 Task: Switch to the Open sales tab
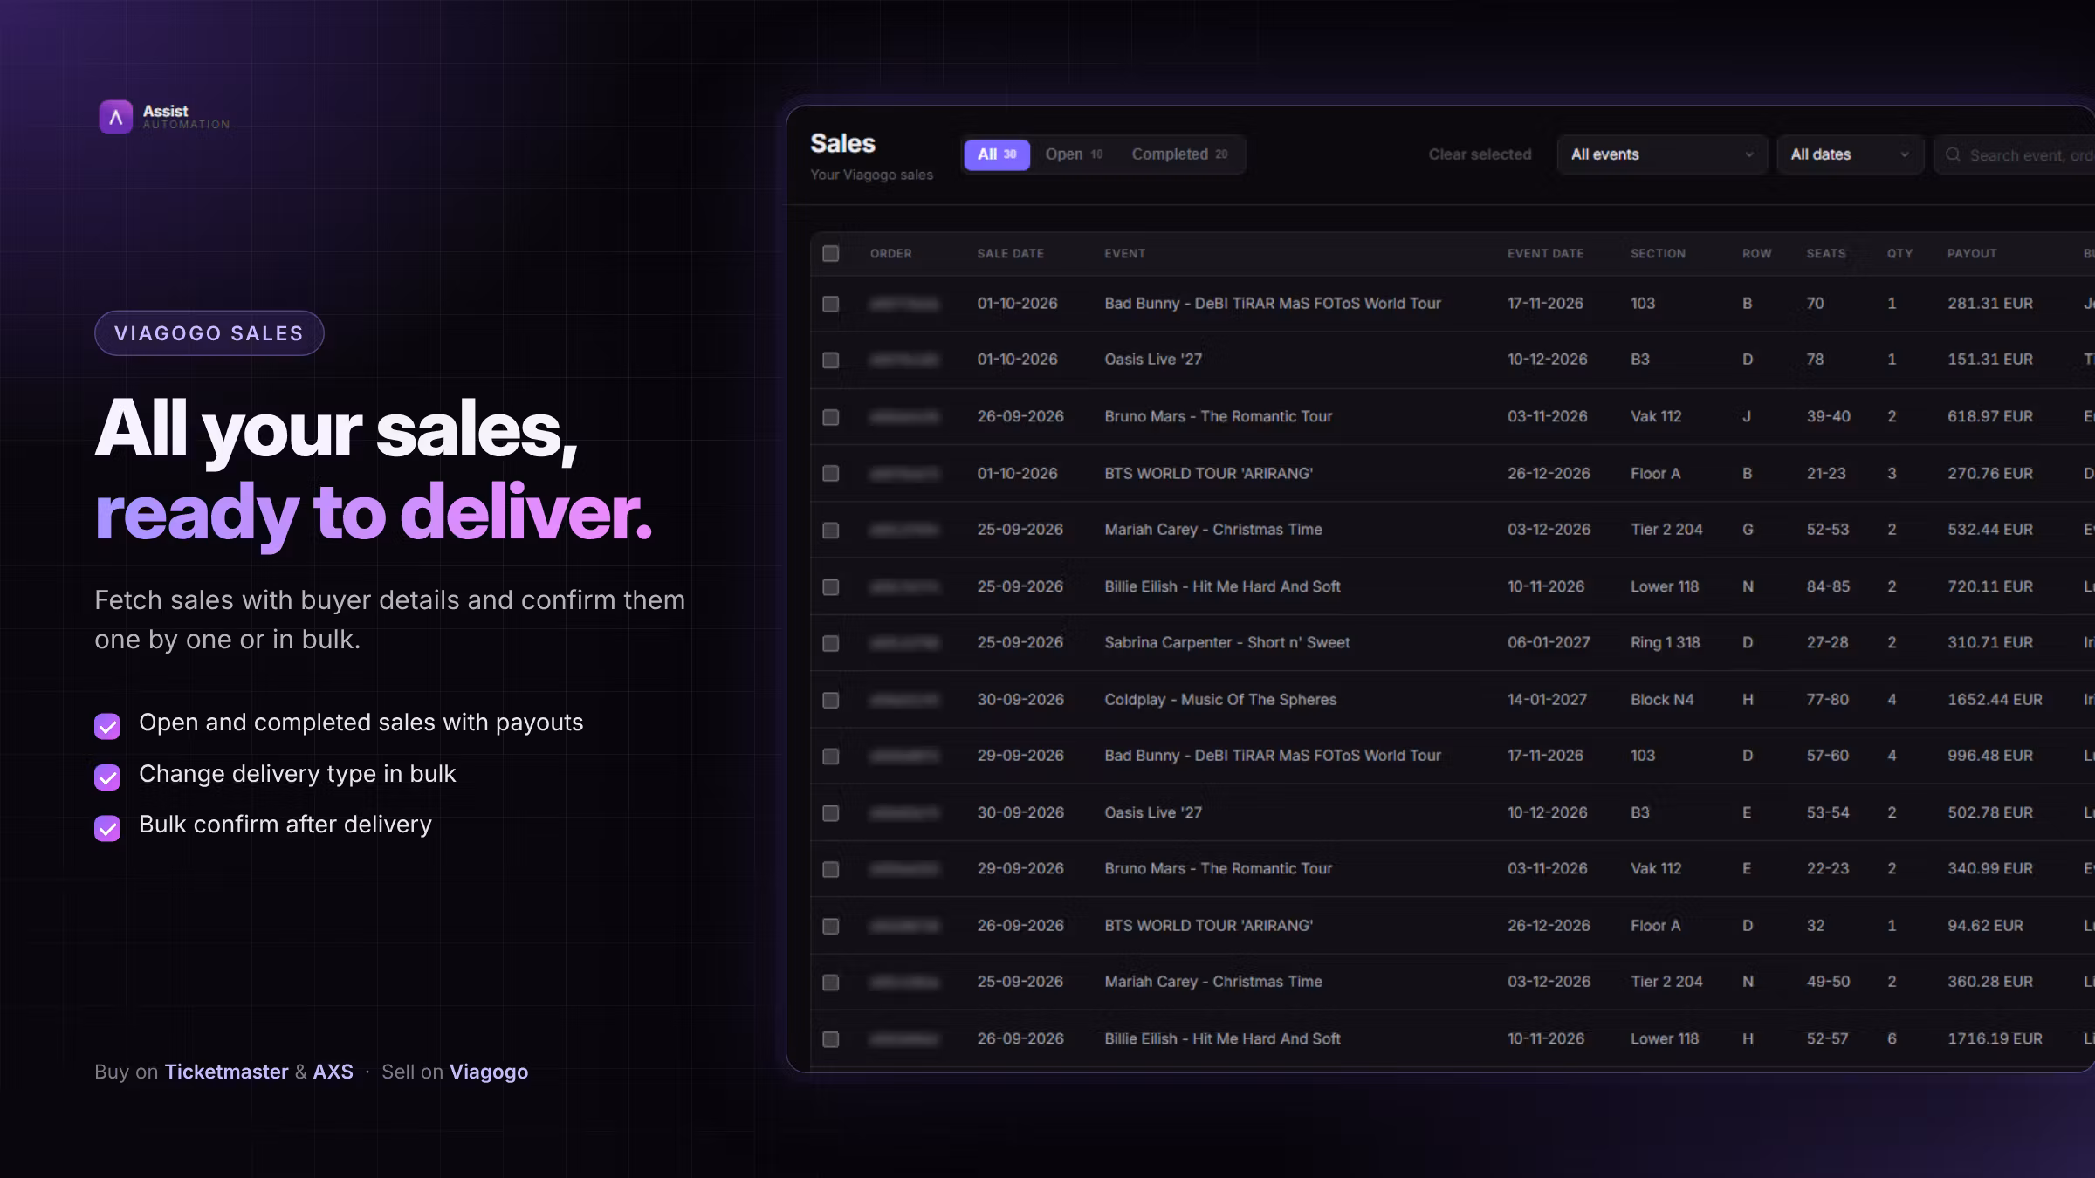(x=1074, y=154)
